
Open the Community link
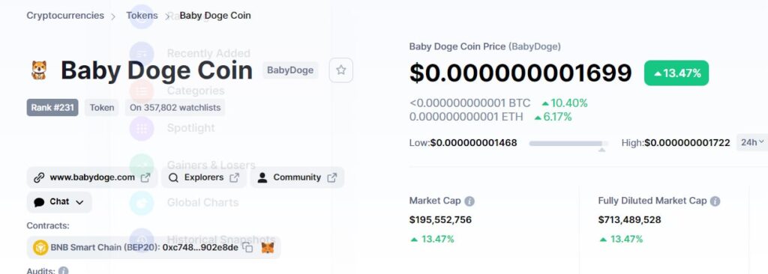[x=297, y=177]
